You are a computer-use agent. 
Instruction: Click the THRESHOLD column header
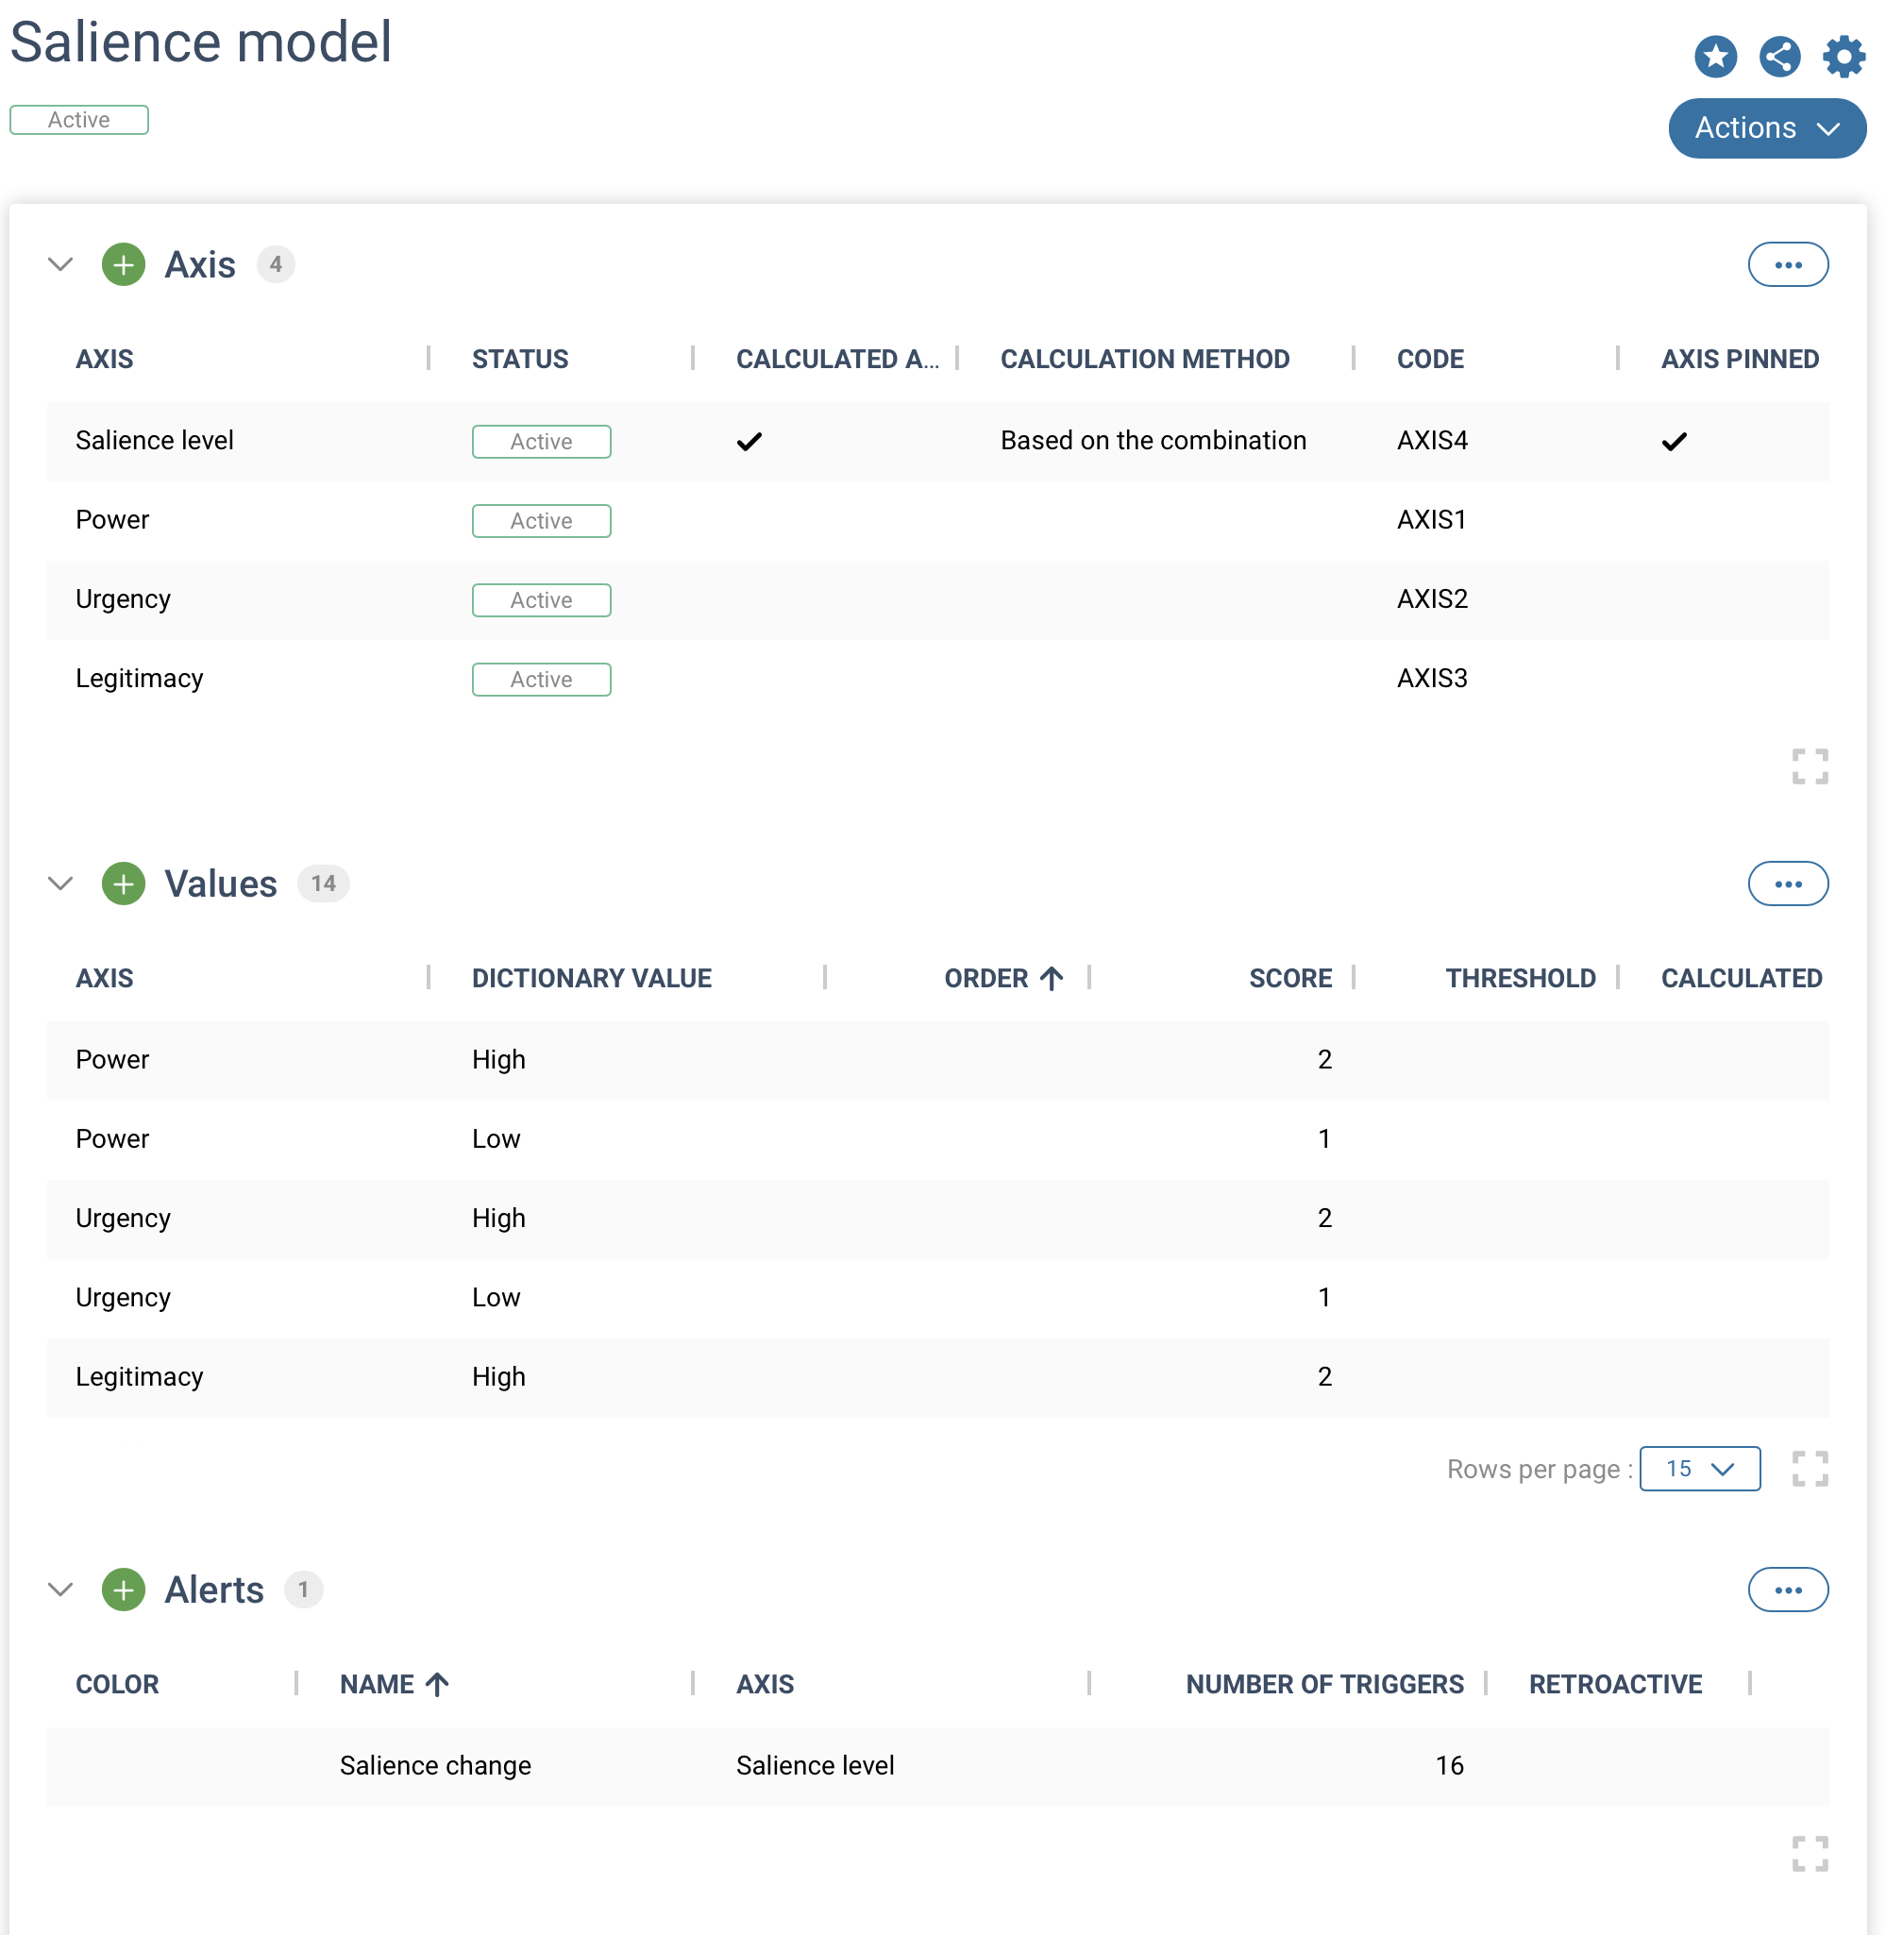[1521, 979]
